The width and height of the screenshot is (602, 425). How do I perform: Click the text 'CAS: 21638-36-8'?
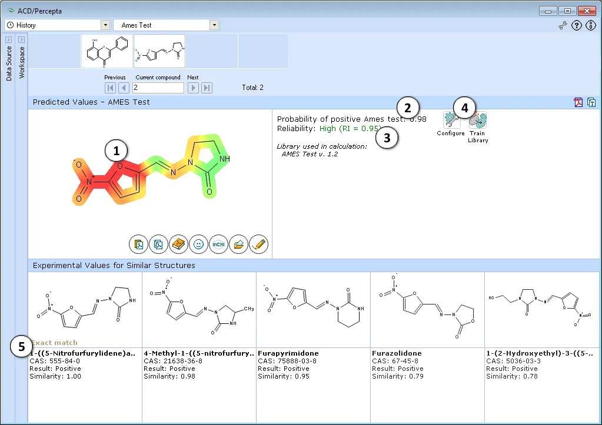coord(173,361)
